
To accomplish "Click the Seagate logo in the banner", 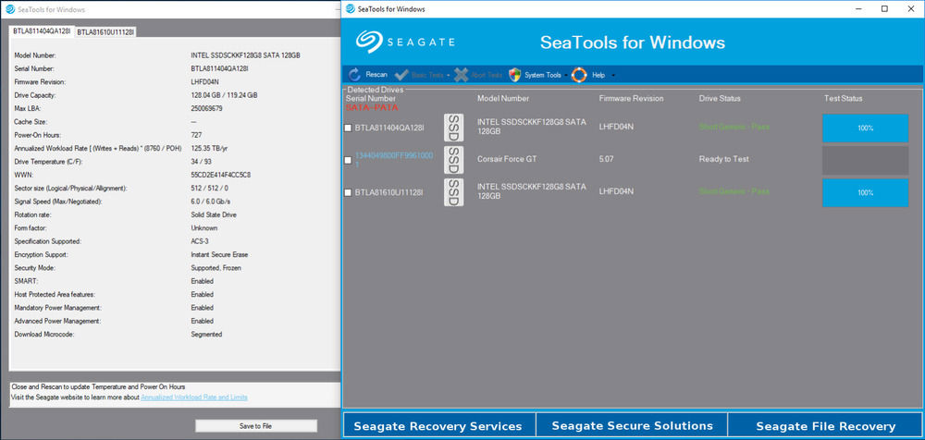I will (405, 43).
